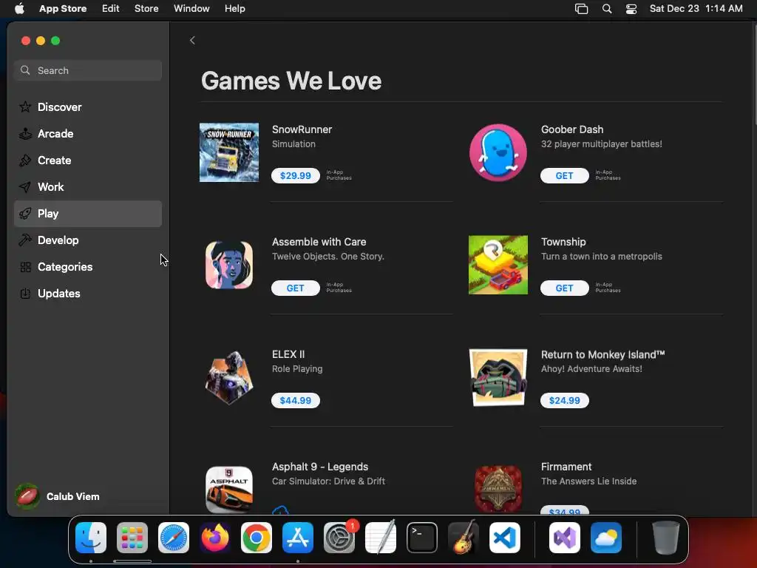This screenshot has height=568, width=757.
Task: Open the ELEX II app icon
Action: pos(229,378)
